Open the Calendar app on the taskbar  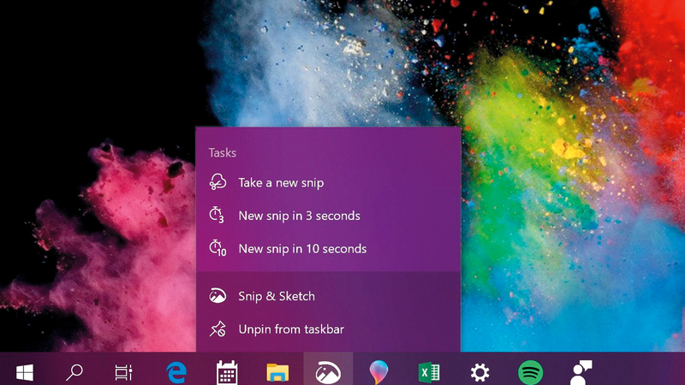pos(227,372)
